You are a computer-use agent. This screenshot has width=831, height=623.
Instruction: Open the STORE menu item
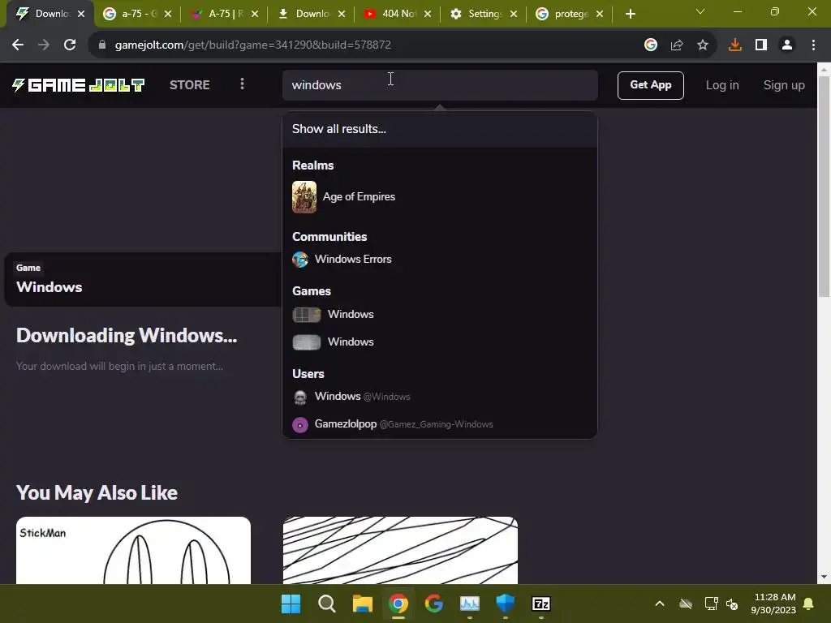[189, 85]
